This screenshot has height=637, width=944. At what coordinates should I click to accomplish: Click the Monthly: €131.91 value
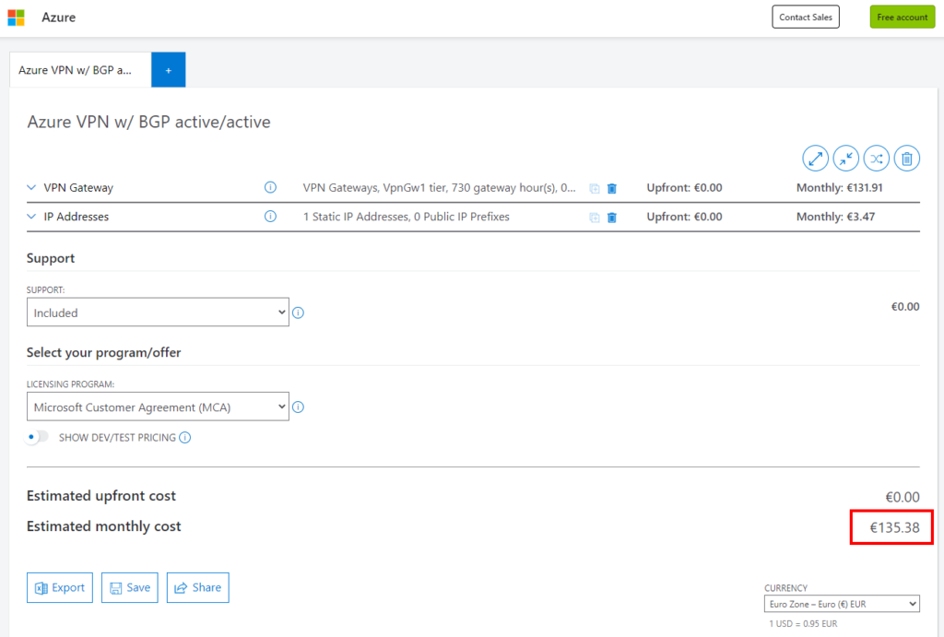(x=839, y=187)
